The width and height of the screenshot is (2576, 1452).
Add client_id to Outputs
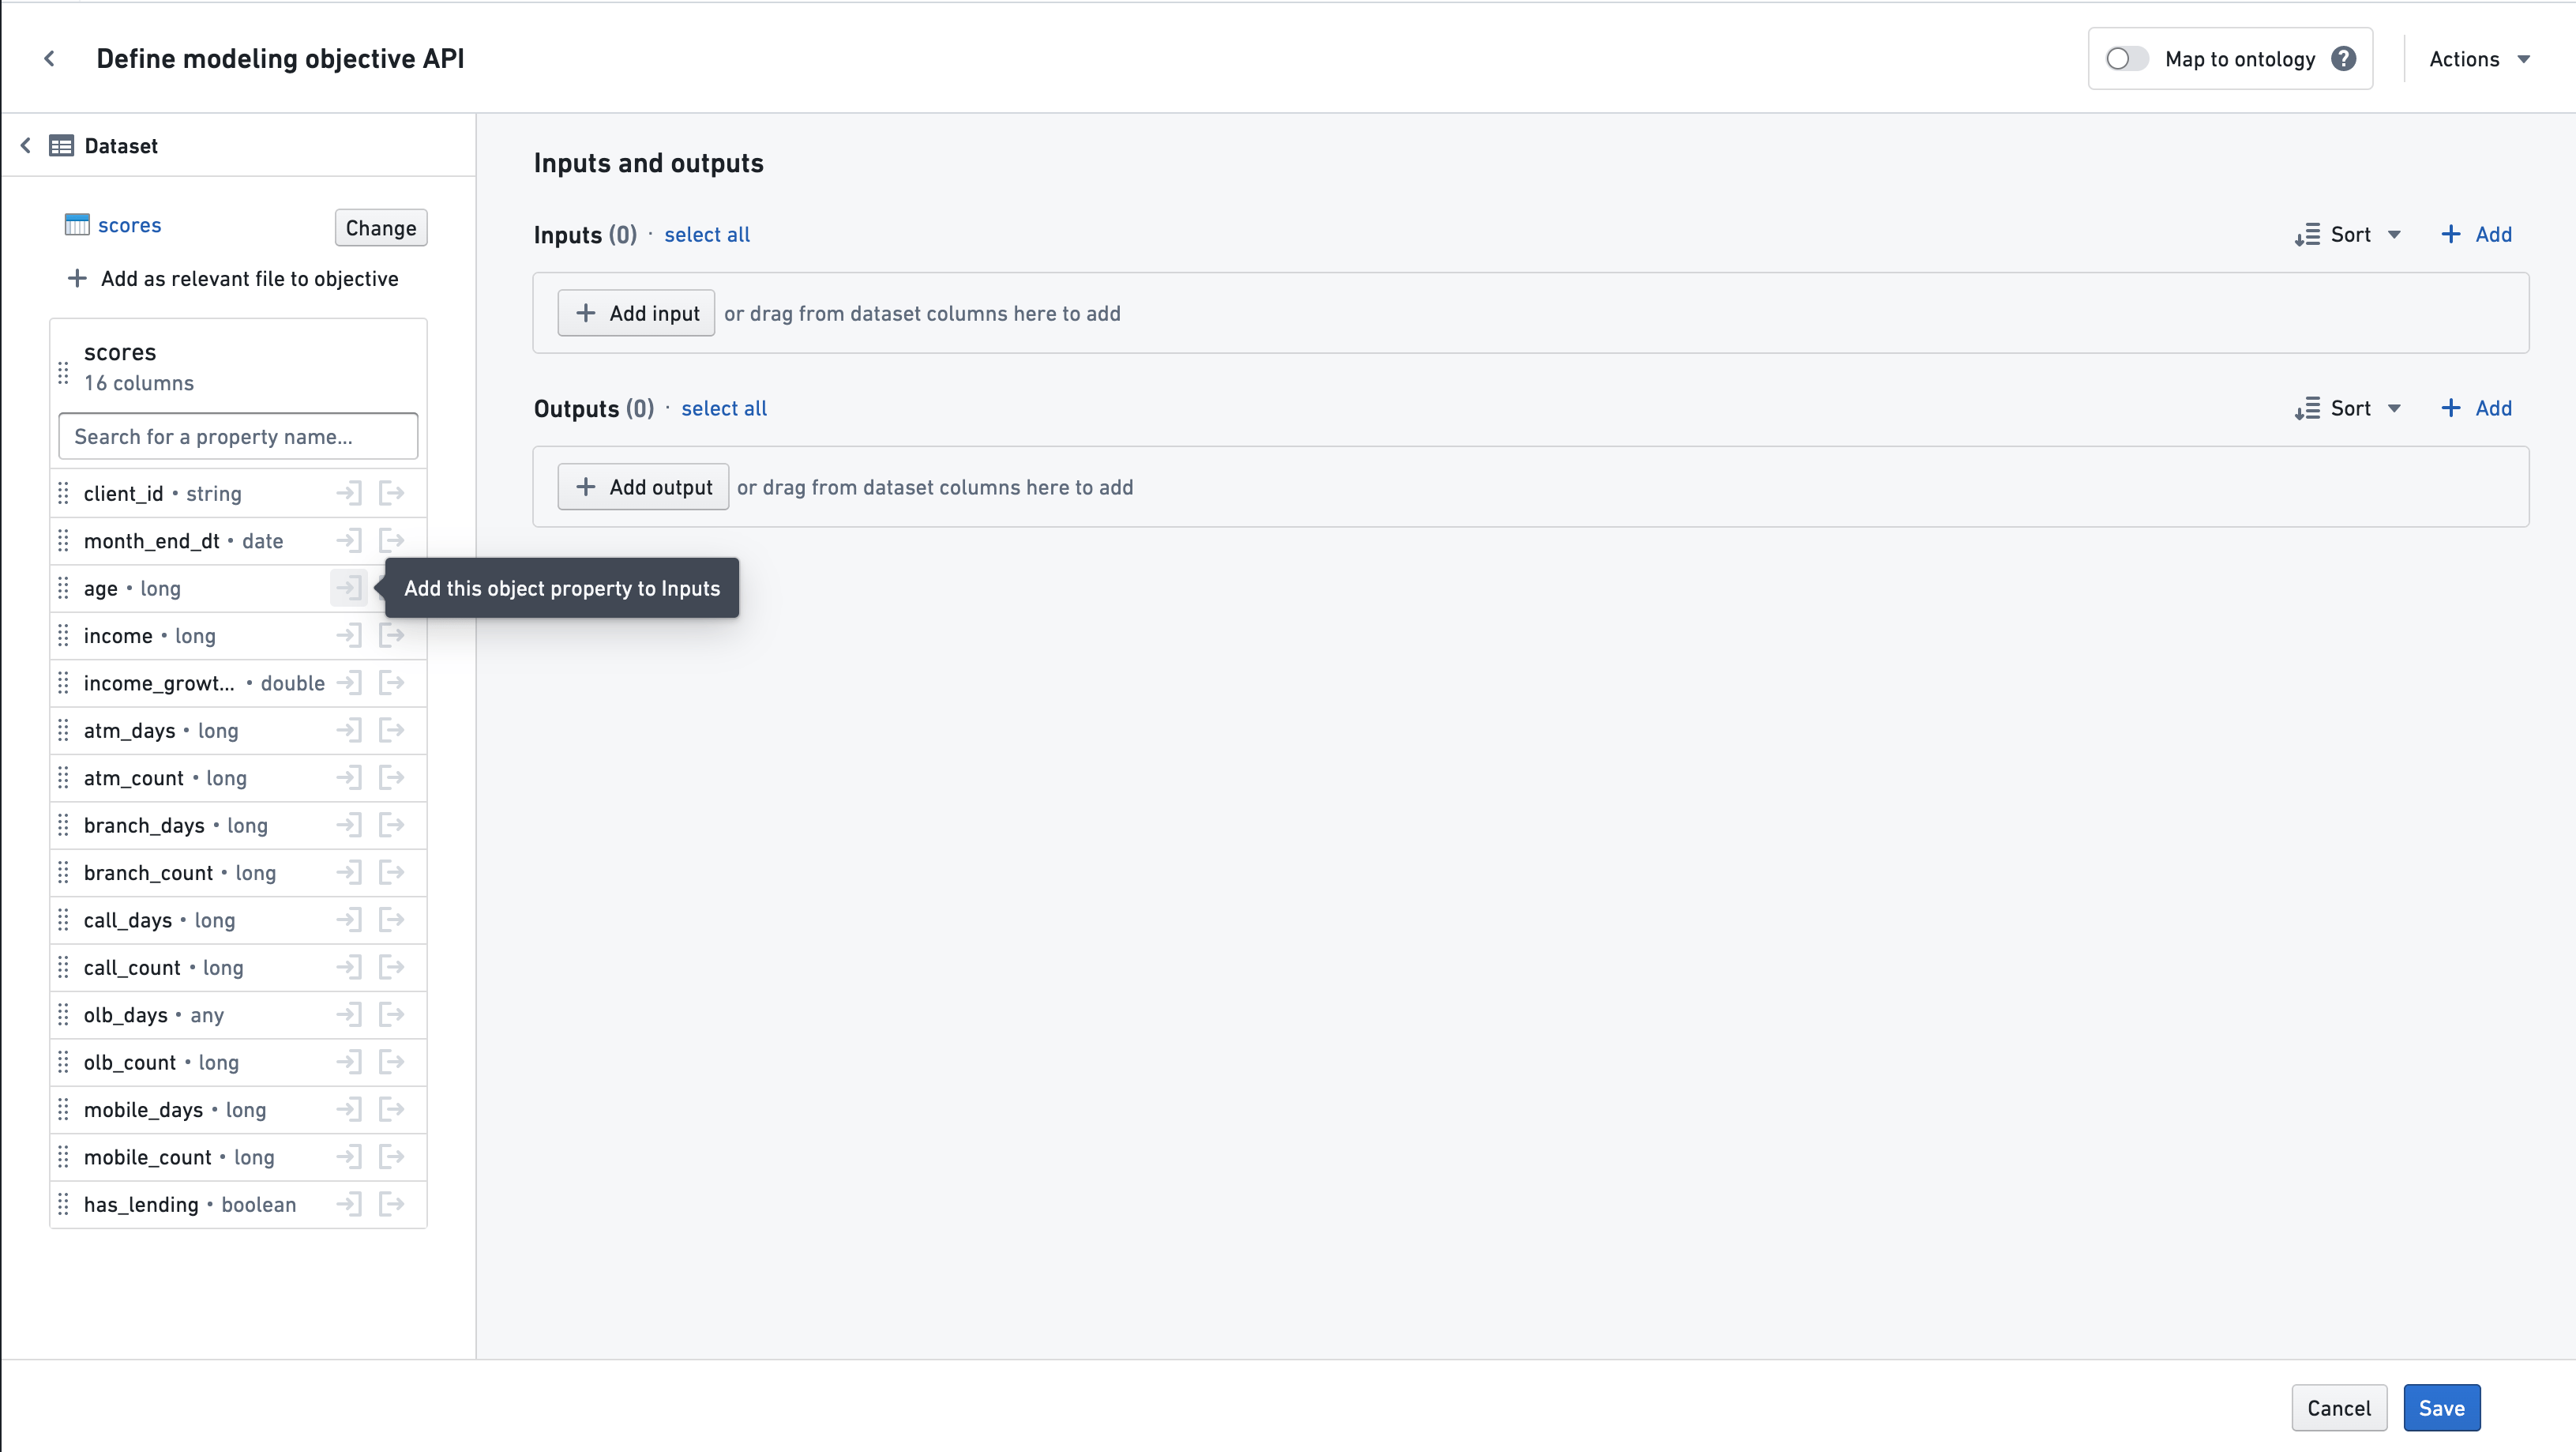(x=392, y=492)
